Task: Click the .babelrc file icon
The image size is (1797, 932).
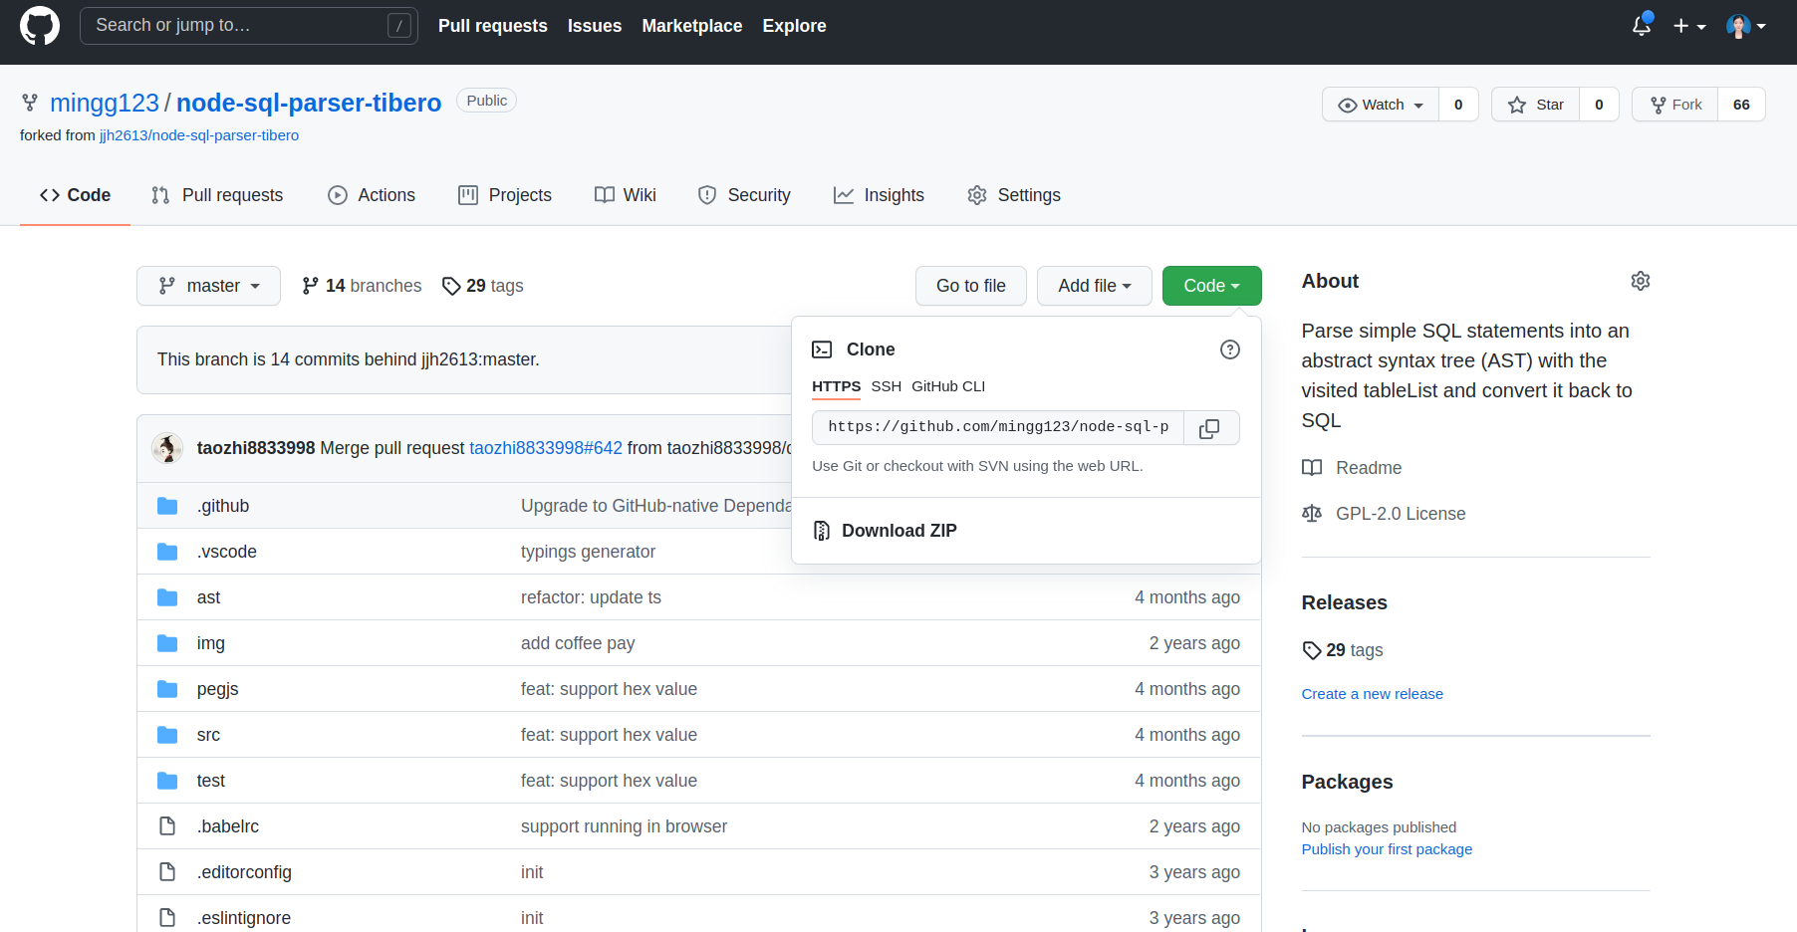Action: (167, 826)
